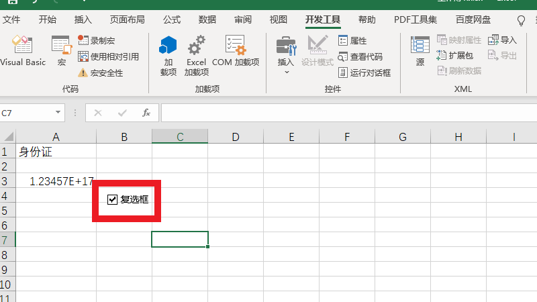Open COM 加载项 dialog
537x302 pixels.
pos(236,51)
